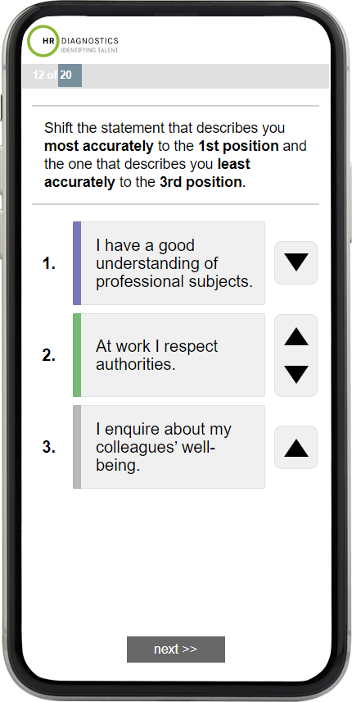Select the 'I enquire about my colleagues' well-being' card
Viewport: 352px width, 702px height.
[x=169, y=447]
